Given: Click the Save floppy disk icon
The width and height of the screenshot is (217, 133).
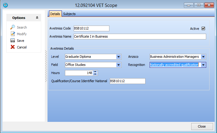Looking at the screenshot, I should (13, 41).
